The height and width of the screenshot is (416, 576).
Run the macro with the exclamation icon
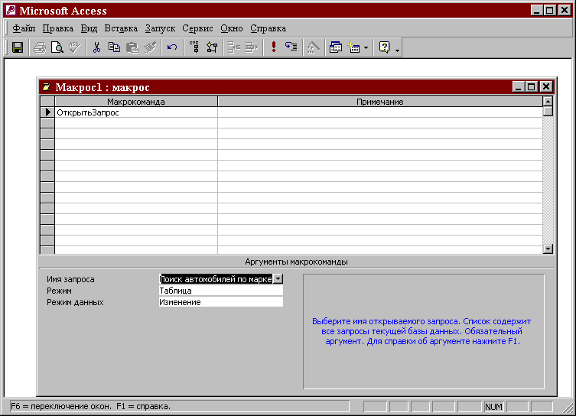(x=274, y=47)
